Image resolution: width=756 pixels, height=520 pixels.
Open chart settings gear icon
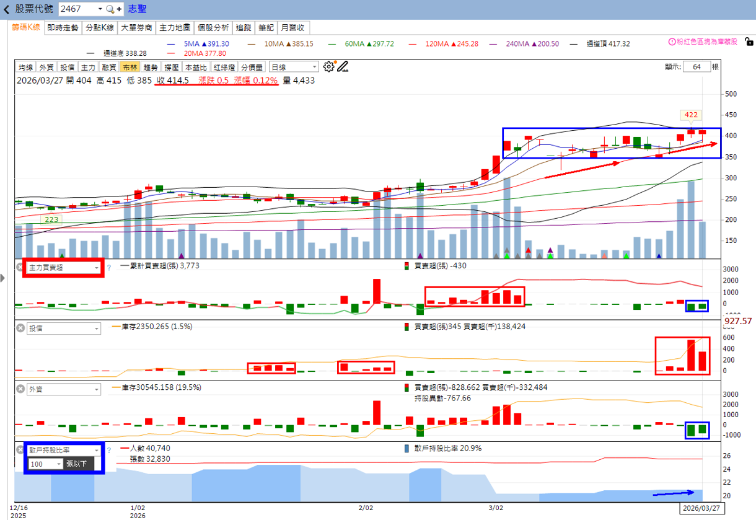point(328,66)
